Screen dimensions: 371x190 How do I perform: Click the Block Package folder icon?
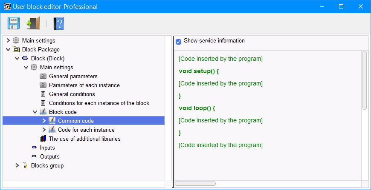(x=16, y=49)
